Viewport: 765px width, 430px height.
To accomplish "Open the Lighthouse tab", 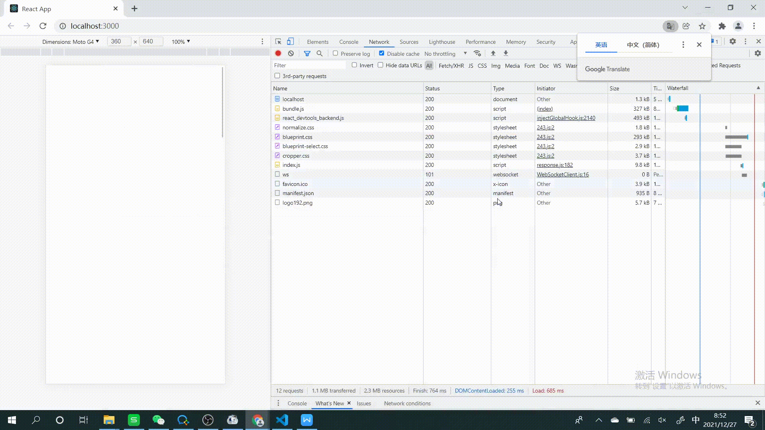I will click(442, 42).
